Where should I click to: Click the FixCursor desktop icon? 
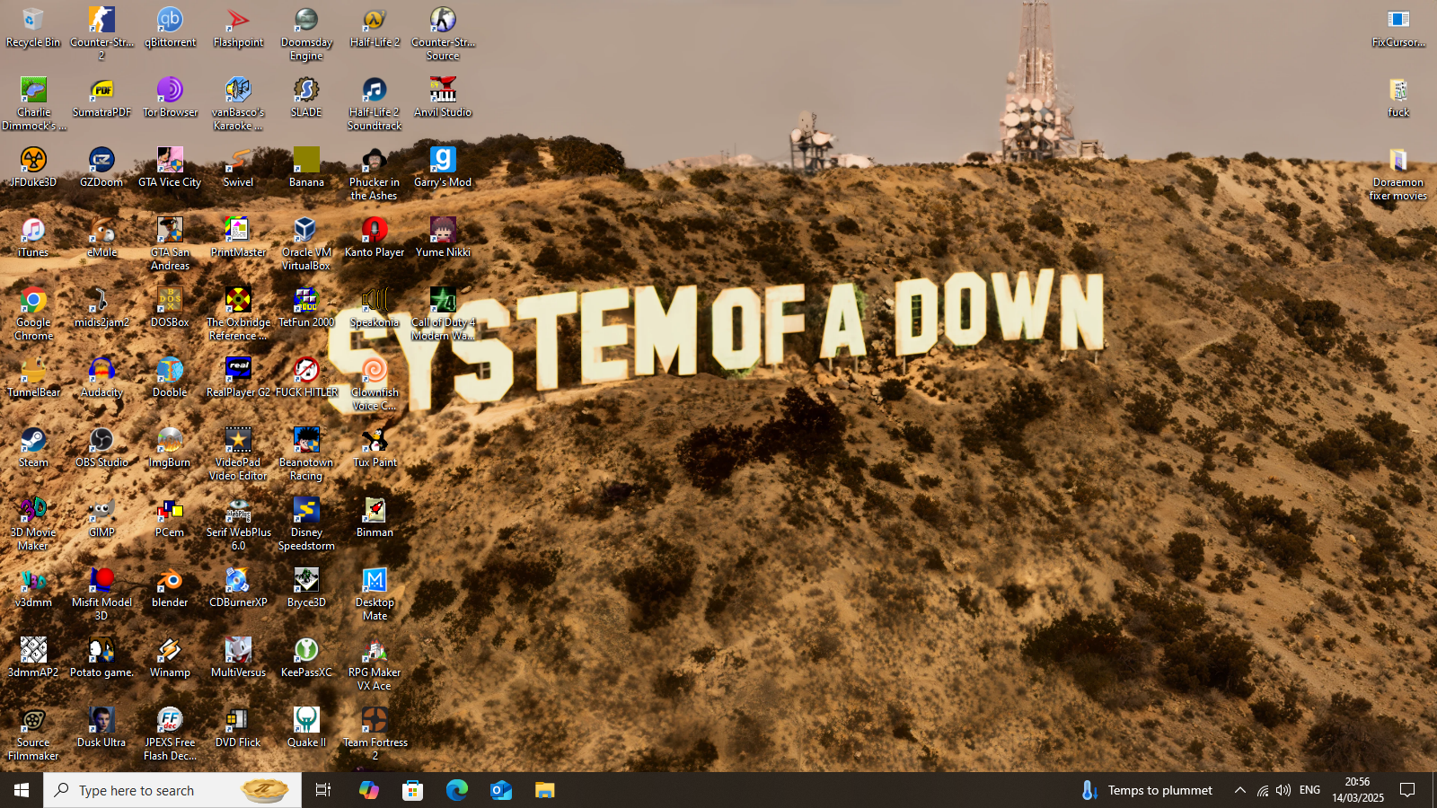pos(1398,28)
